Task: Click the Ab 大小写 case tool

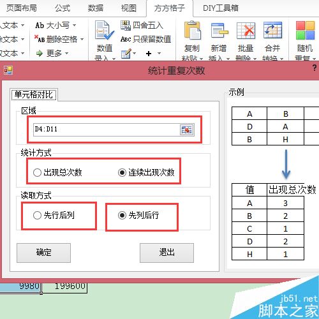Action: point(52,26)
